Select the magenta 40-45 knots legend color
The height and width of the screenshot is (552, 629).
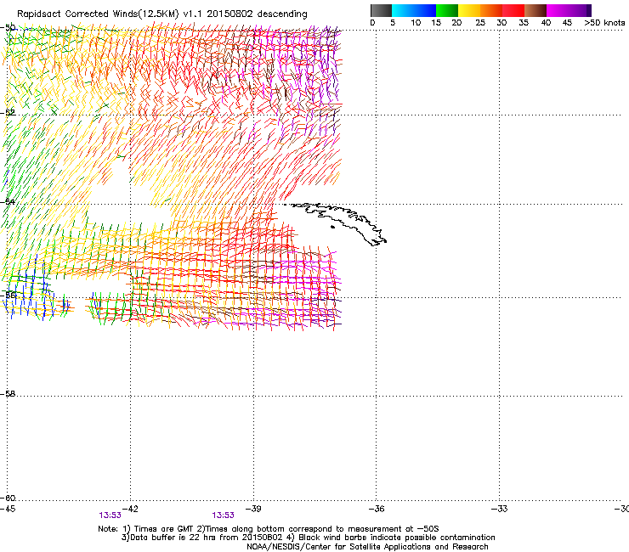coord(558,10)
